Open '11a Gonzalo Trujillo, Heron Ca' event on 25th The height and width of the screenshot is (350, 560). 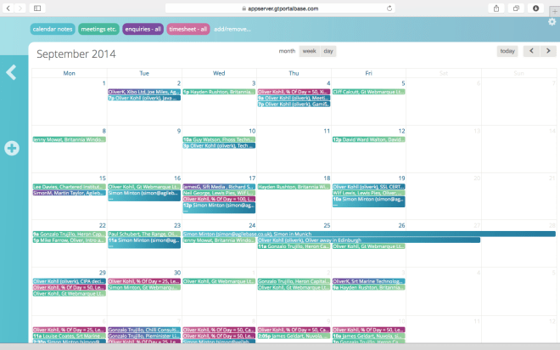pyautogui.click(x=294, y=246)
